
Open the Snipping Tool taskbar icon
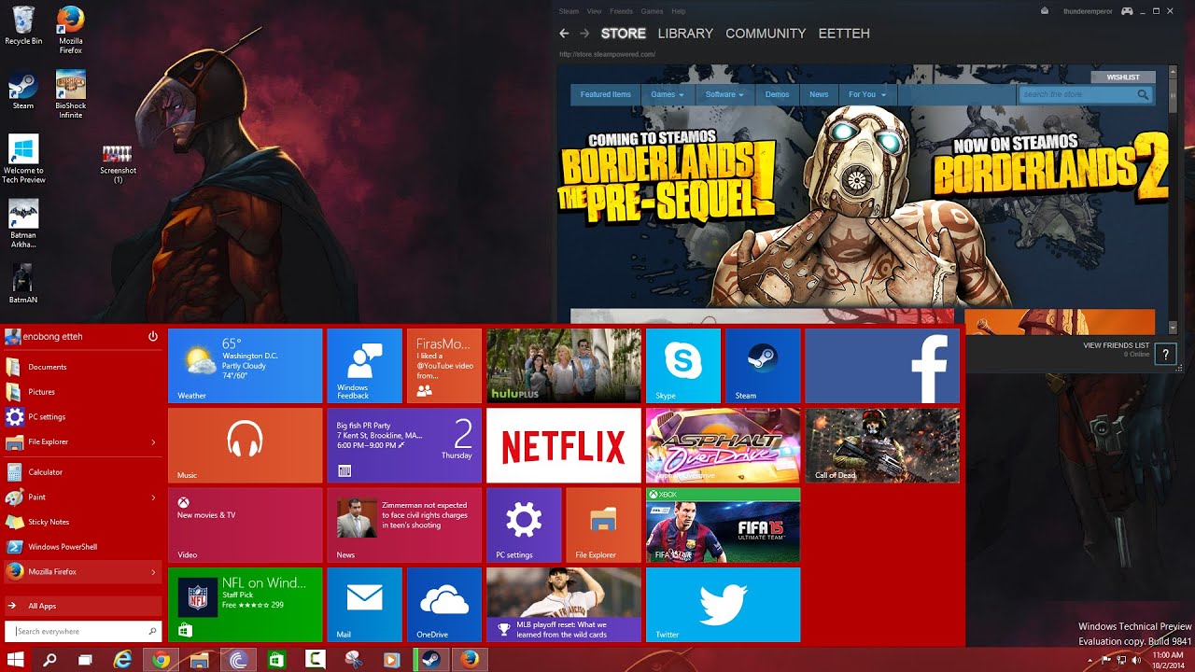[x=353, y=660]
